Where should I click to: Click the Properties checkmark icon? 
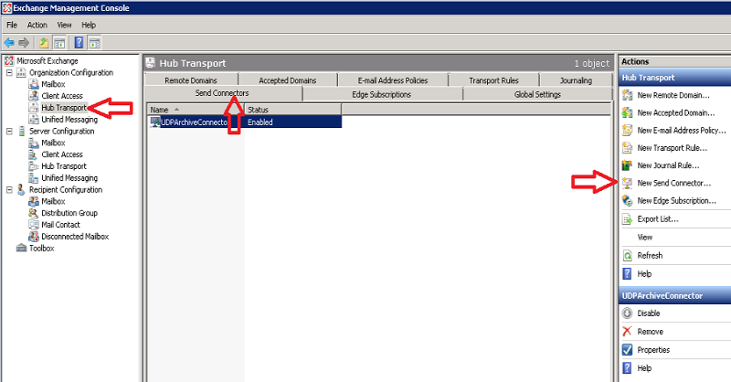point(628,350)
